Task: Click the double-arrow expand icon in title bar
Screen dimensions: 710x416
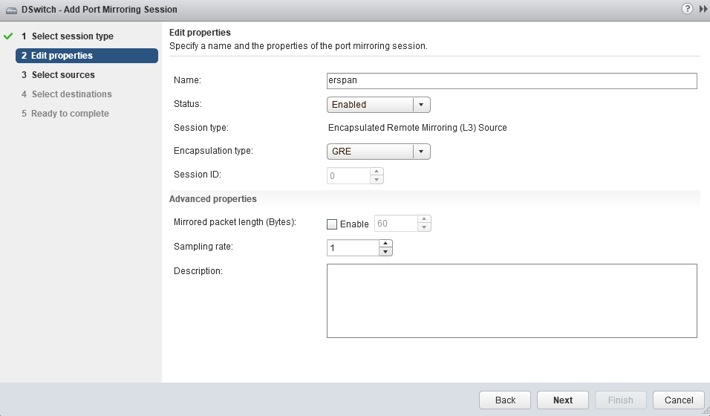Action: click(703, 9)
